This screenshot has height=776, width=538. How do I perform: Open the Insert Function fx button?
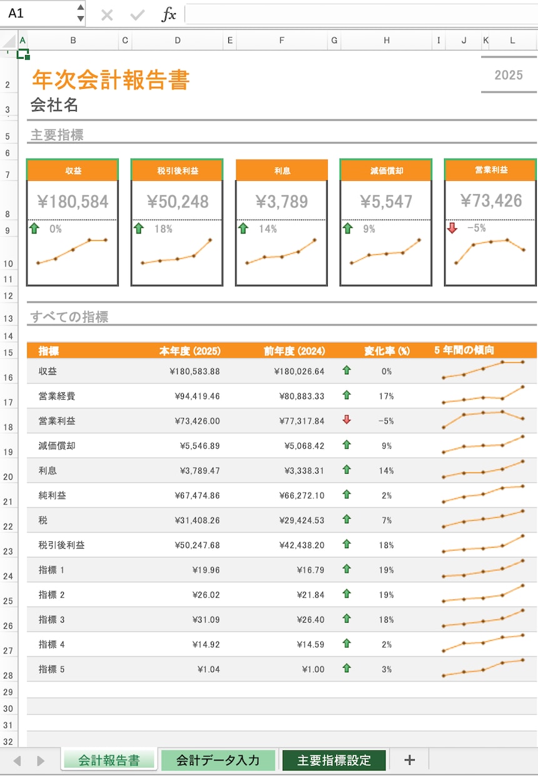(x=169, y=14)
